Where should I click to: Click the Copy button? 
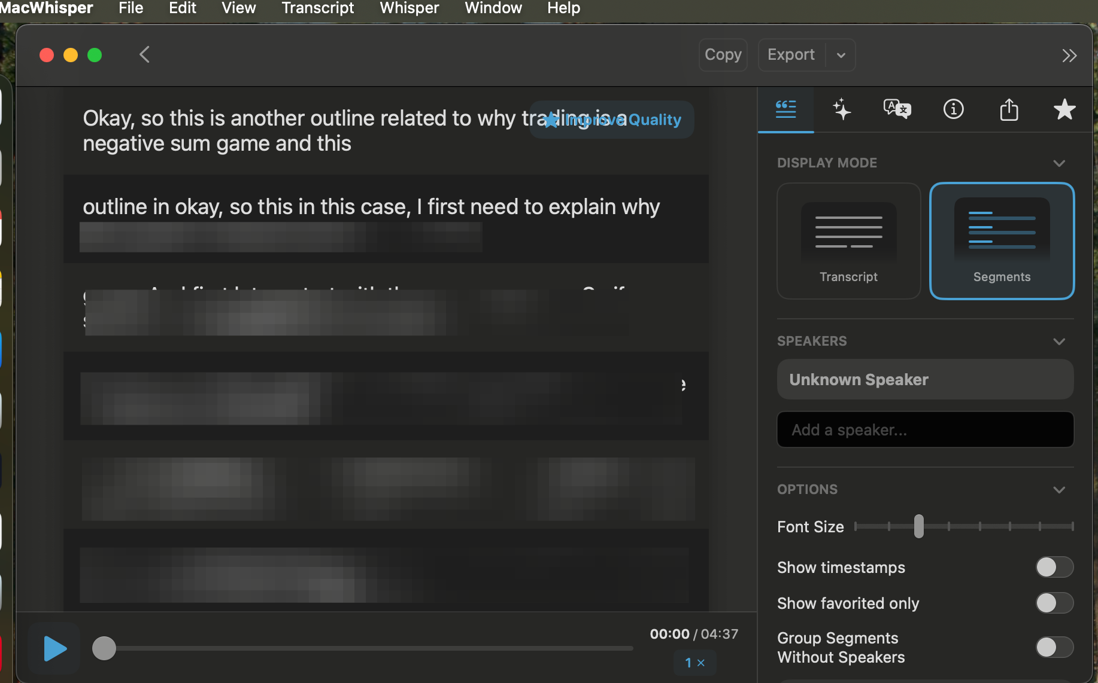[723, 54]
